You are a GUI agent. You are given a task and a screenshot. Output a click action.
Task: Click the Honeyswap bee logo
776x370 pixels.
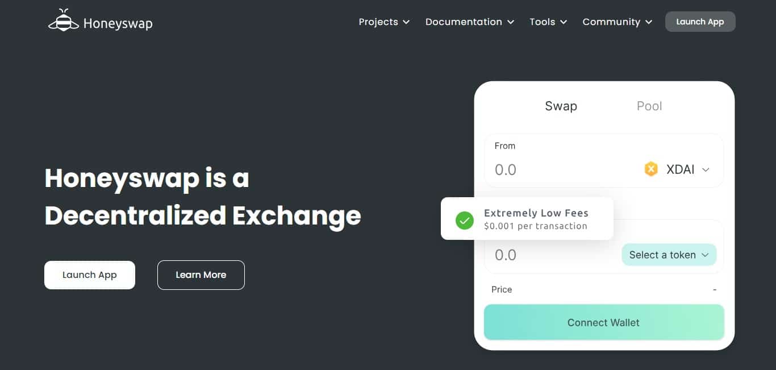(62, 19)
